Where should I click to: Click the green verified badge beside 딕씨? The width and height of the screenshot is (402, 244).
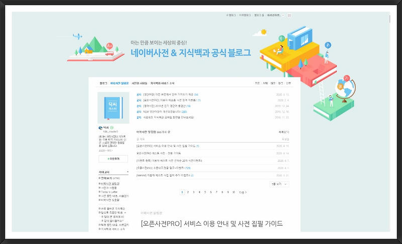pyautogui.click(x=112, y=128)
